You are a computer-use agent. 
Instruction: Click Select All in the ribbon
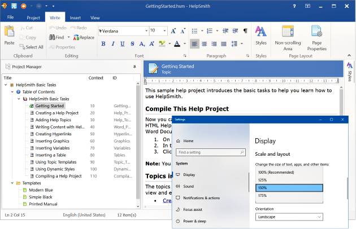31,47
